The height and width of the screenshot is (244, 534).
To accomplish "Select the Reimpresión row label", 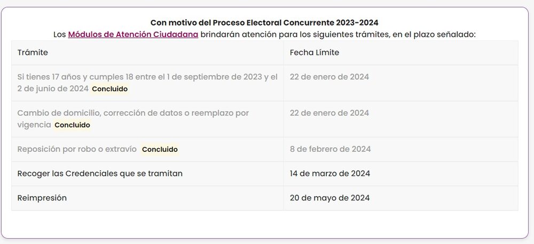I will click(x=42, y=198).
